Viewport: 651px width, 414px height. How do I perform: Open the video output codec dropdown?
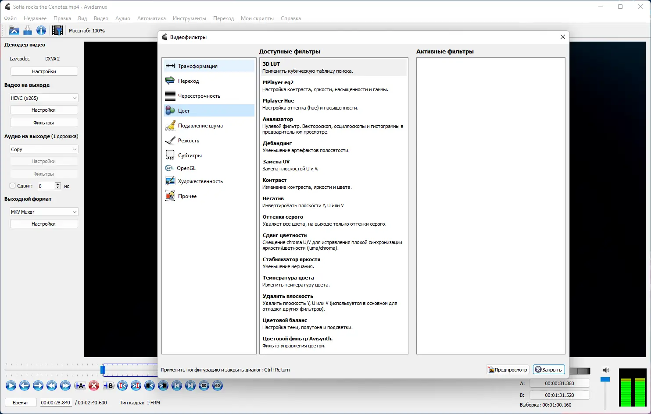click(x=43, y=97)
